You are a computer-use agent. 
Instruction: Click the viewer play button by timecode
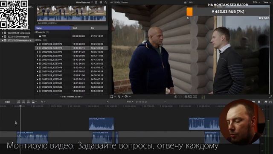pyautogui.click(x=176, y=97)
